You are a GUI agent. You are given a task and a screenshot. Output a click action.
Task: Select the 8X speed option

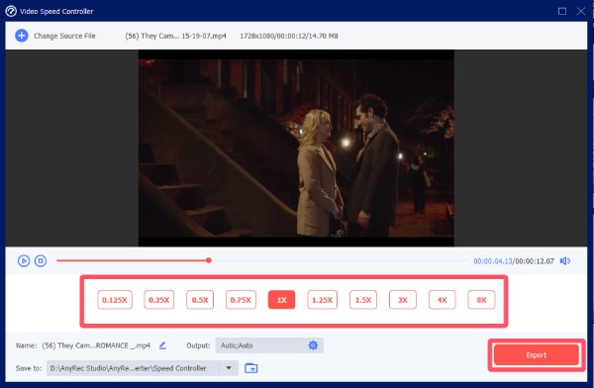pyautogui.click(x=481, y=300)
